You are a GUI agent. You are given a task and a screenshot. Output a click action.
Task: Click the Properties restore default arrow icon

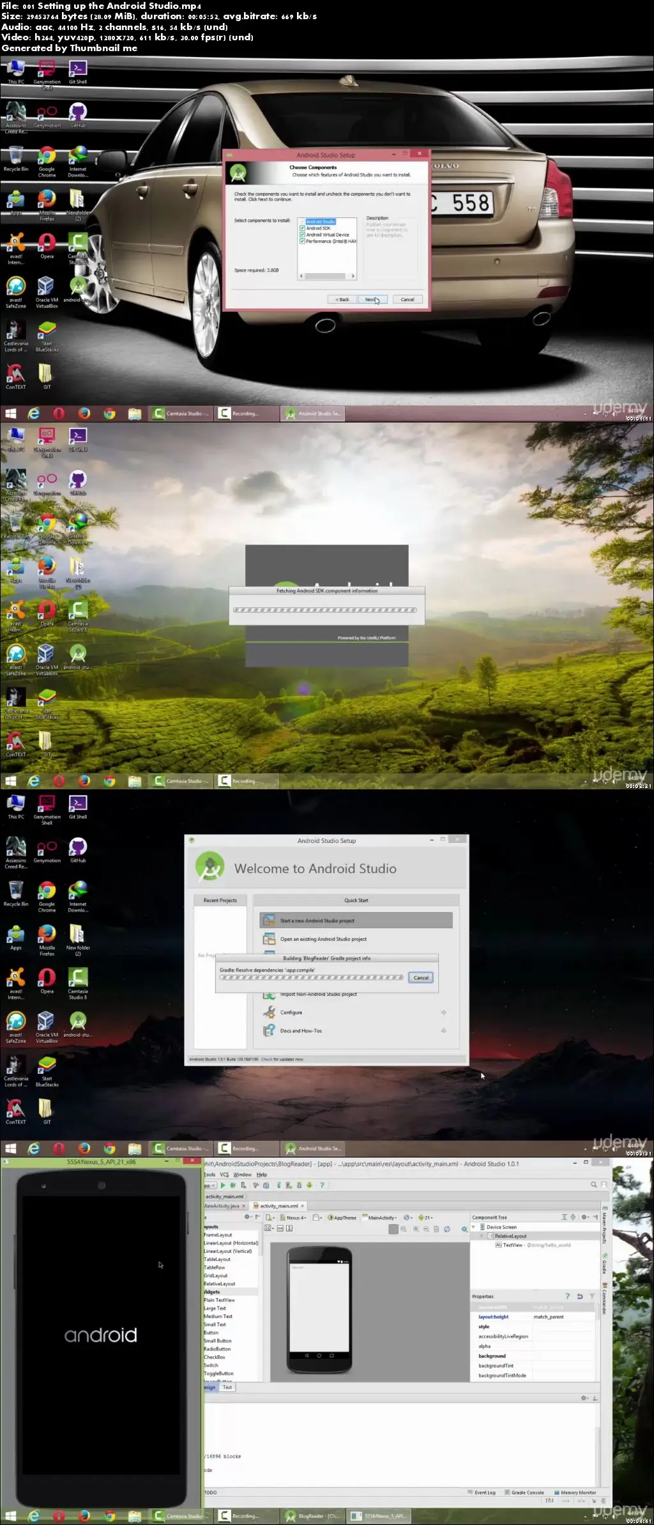(x=580, y=1296)
